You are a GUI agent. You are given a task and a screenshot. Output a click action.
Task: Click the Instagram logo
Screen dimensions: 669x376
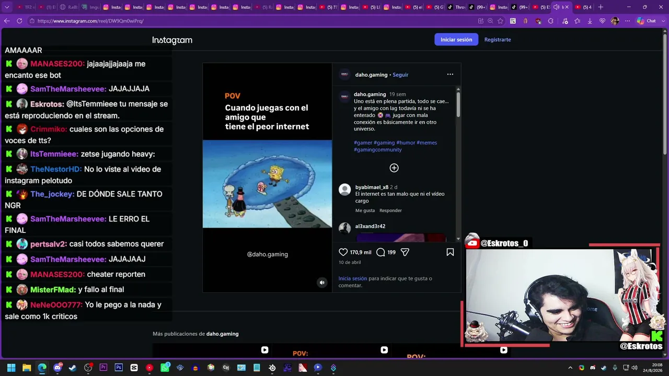pyautogui.click(x=172, y=40)
